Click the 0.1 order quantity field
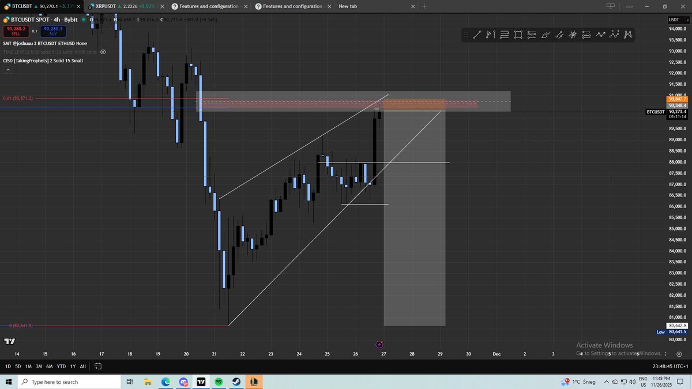 pyautogui.click(x=34, y=31)
